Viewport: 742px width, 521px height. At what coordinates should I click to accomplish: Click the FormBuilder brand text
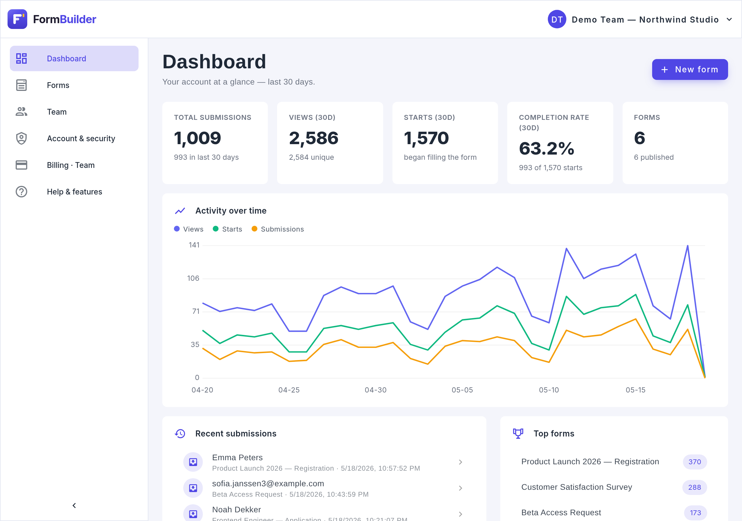coord(65,19)
